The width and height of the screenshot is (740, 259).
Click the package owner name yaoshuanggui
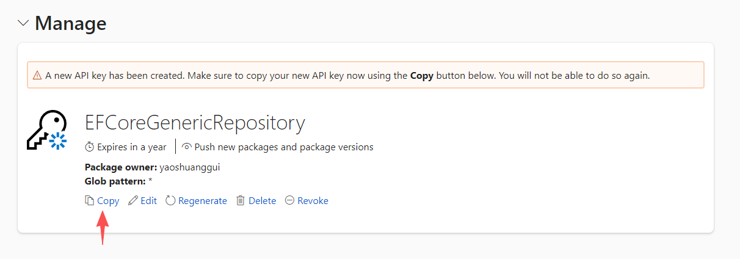click(189, 167)
